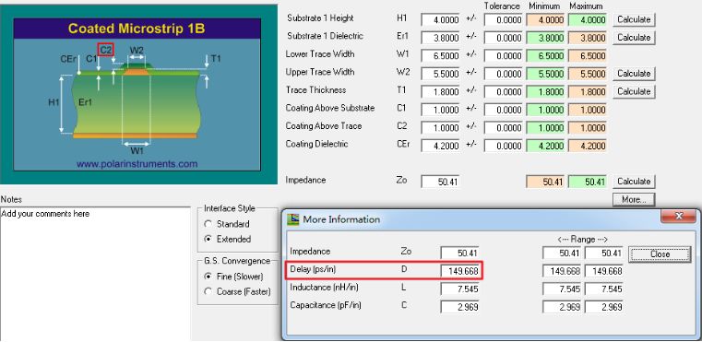Click Calculate button for Substrate 1 Dielectric
The image size is (702, 342).
[x=634, y=38]
